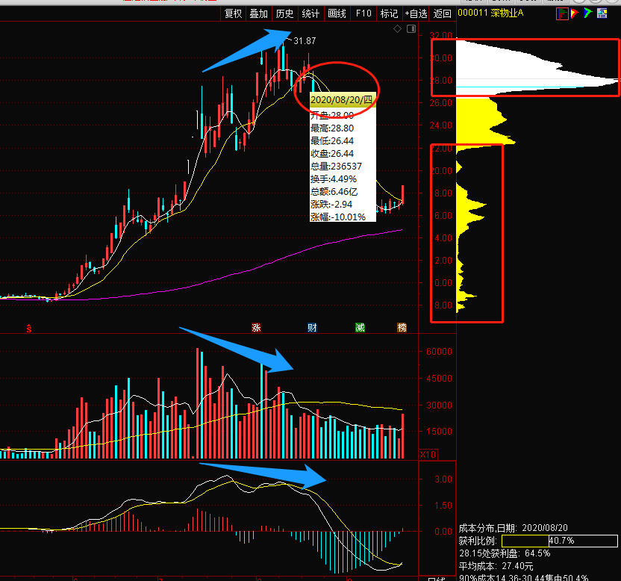Select the stock title 000011 深物业A
621x581 pixels.
coord(490,13)
